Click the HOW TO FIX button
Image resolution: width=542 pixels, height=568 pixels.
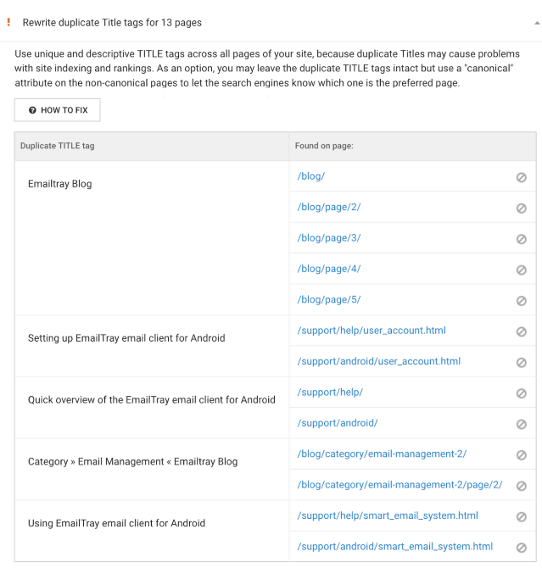tap(58, 110)
